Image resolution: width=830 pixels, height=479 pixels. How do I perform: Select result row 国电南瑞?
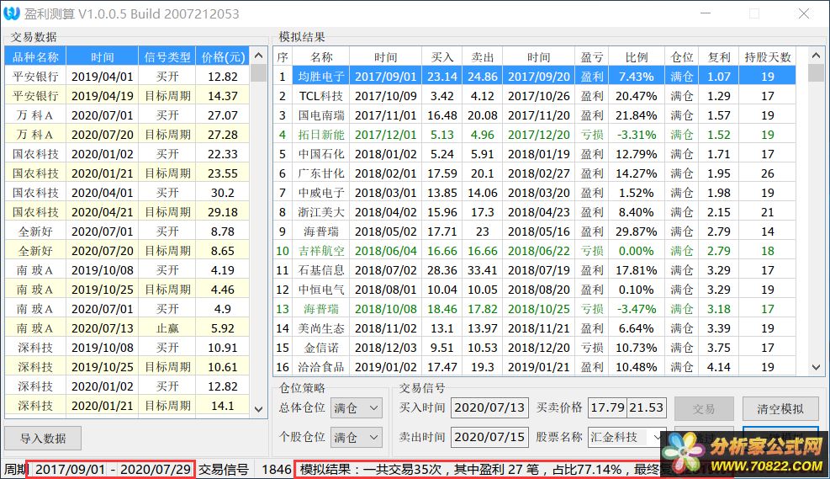[x=535, y=115]
